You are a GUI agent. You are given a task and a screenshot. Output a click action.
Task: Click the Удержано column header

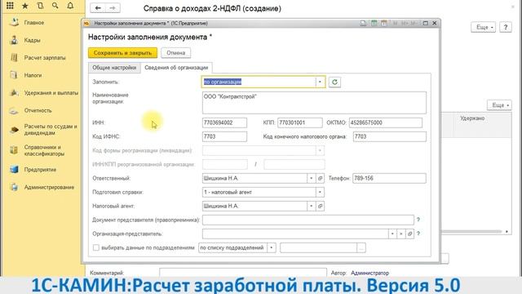click(x=472, y=118)
